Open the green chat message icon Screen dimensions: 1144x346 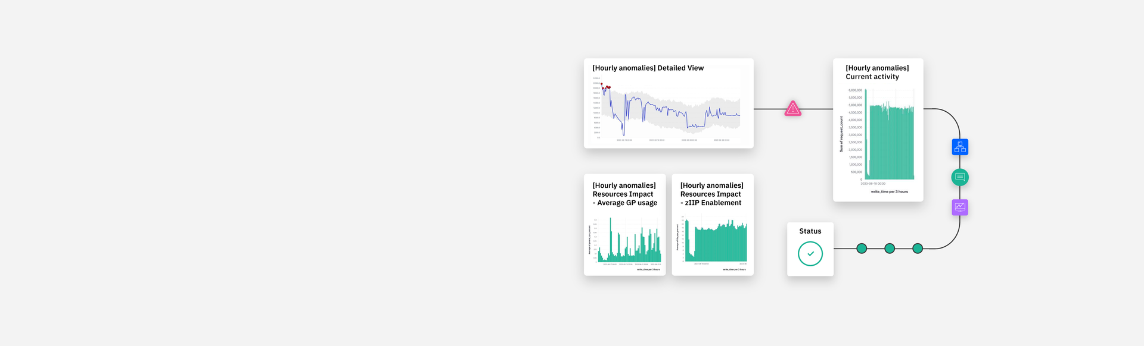pyautogui.click(x=960, y=177)
